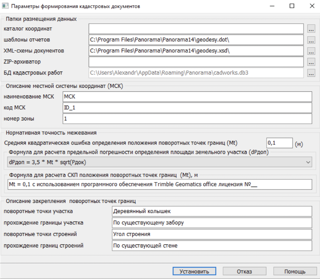Open help with Помощь button
The width and height of the screenshot is (320, 279).
coord(295,271)
